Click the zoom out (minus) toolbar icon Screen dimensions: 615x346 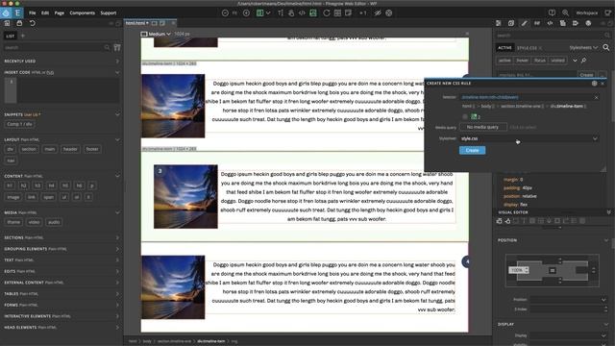[x=225, y=12]
